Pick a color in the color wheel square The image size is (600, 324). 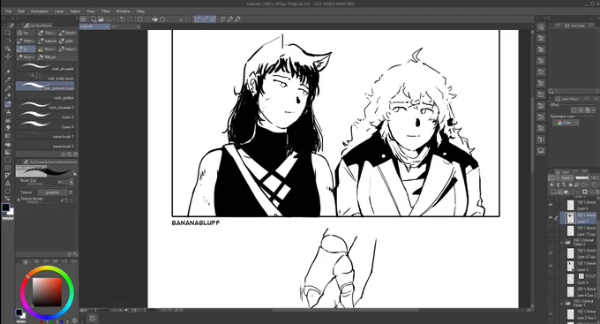point(47,292)
